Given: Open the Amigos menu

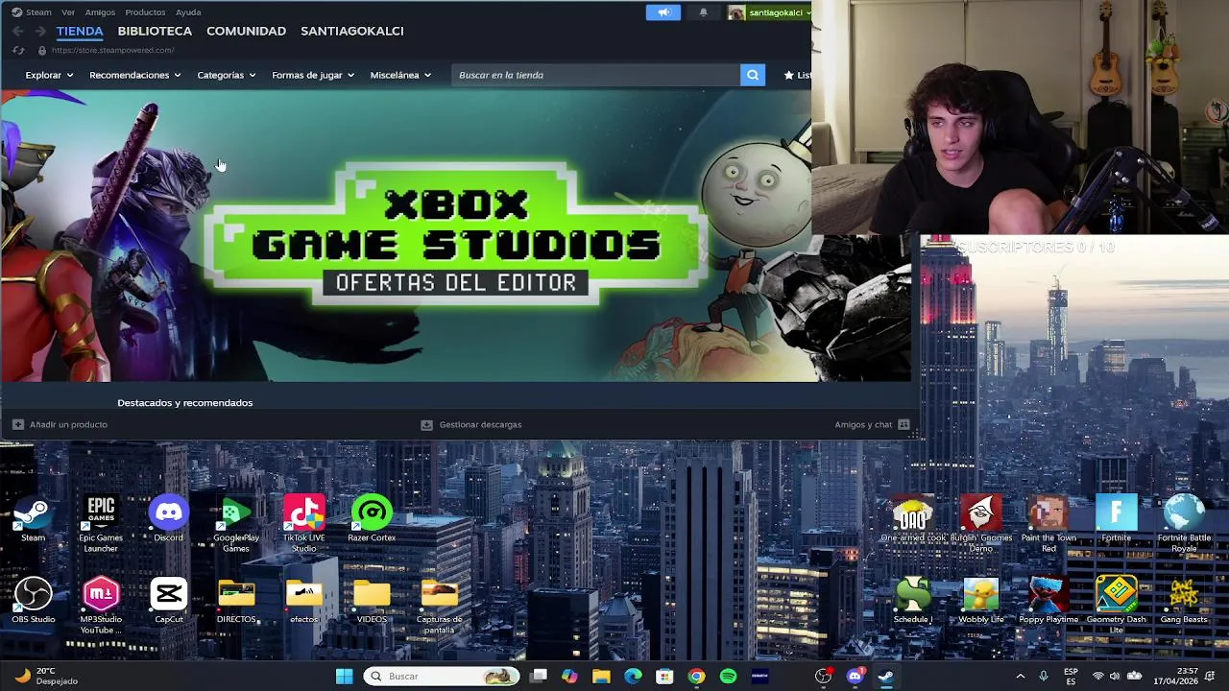Looking at the screenshot, I should (x=100, y=12).
